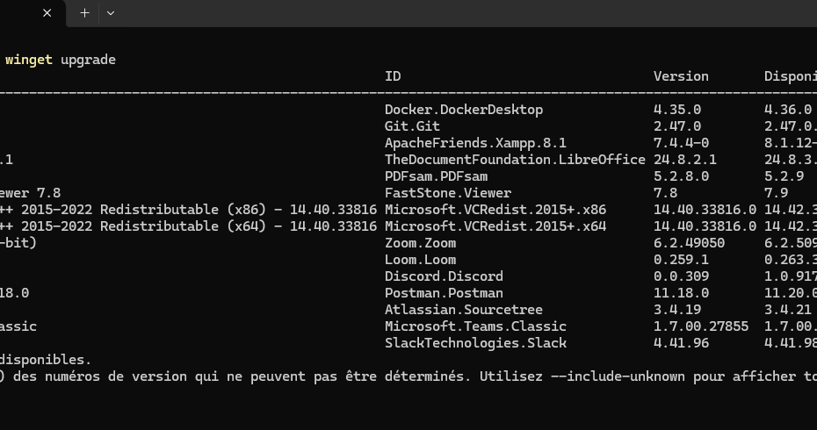Click the 'ID' column header
The height and width of the screenshot is (430, 817).
click(393, 76)
